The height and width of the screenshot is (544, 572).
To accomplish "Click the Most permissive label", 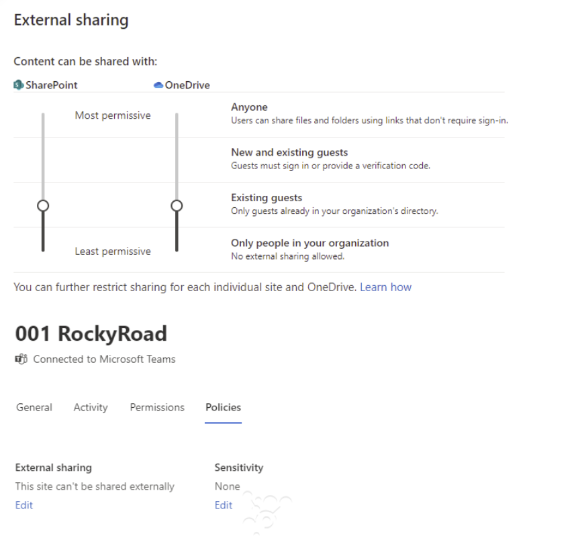I will point(113,115).
